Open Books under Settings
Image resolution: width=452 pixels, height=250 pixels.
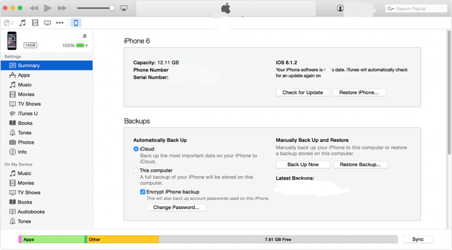coord(47,123)
